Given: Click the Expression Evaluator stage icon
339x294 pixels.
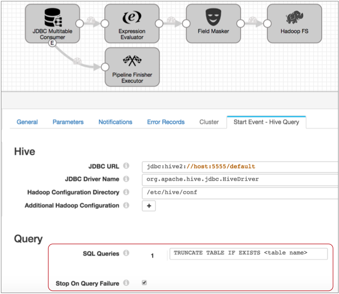Looking at the screenshot, I should [x=132, y=18].
